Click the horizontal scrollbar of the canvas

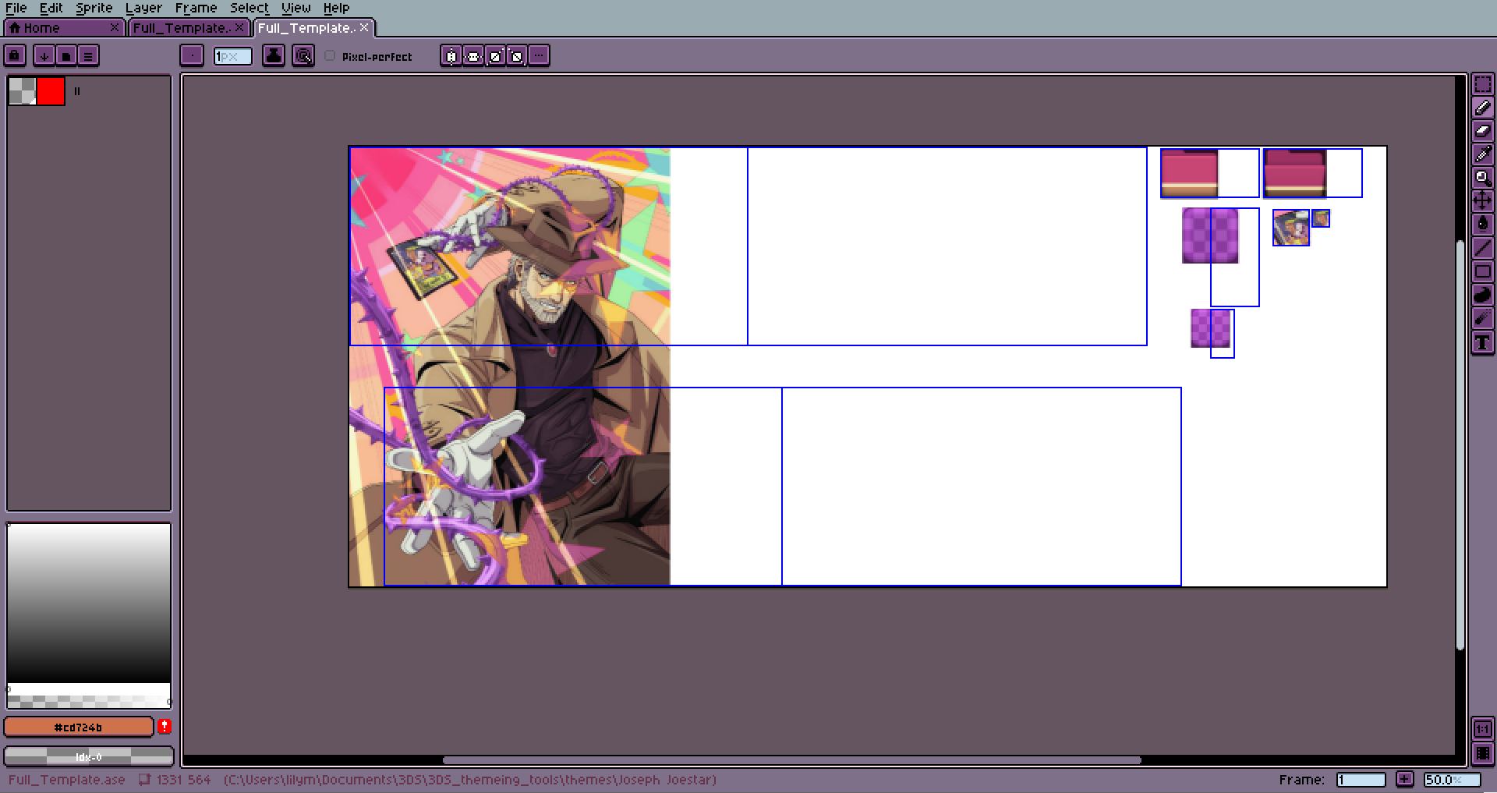791,760
